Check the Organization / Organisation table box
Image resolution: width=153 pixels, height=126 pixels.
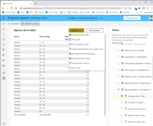point(118,57)
